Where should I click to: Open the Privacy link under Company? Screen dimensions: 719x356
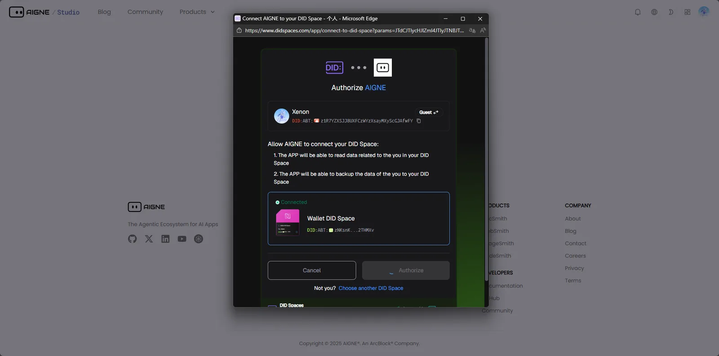click(574, 268)
